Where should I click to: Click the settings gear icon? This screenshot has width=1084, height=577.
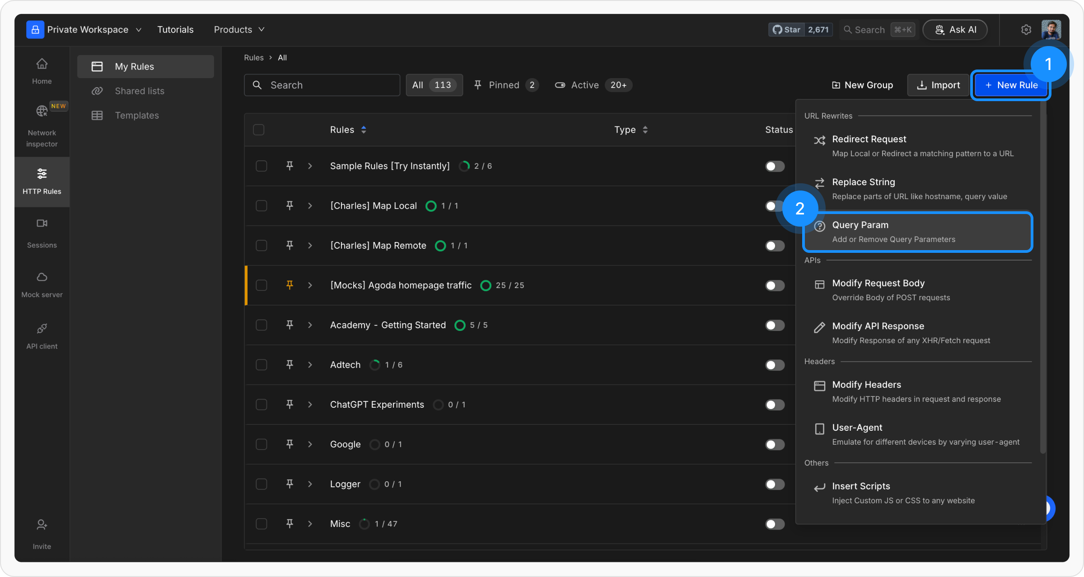point(1026,30)
